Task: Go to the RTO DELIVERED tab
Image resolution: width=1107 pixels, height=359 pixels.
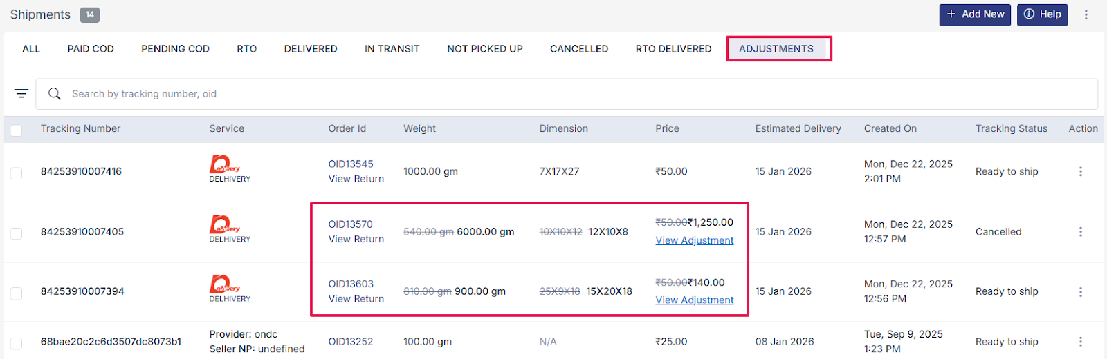Action: click(673, 49)
